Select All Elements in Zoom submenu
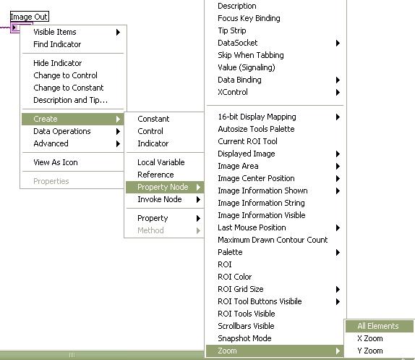This screenshot has width=415, height=360. pos(379,326)
